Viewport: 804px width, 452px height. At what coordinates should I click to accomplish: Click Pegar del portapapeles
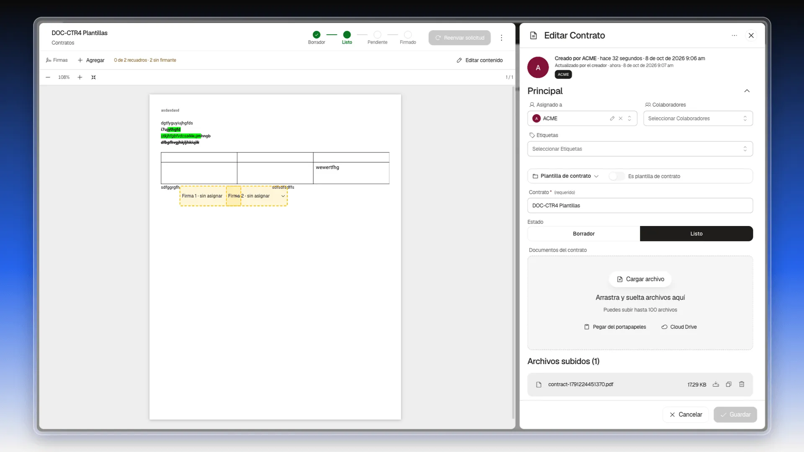(615, 327)
